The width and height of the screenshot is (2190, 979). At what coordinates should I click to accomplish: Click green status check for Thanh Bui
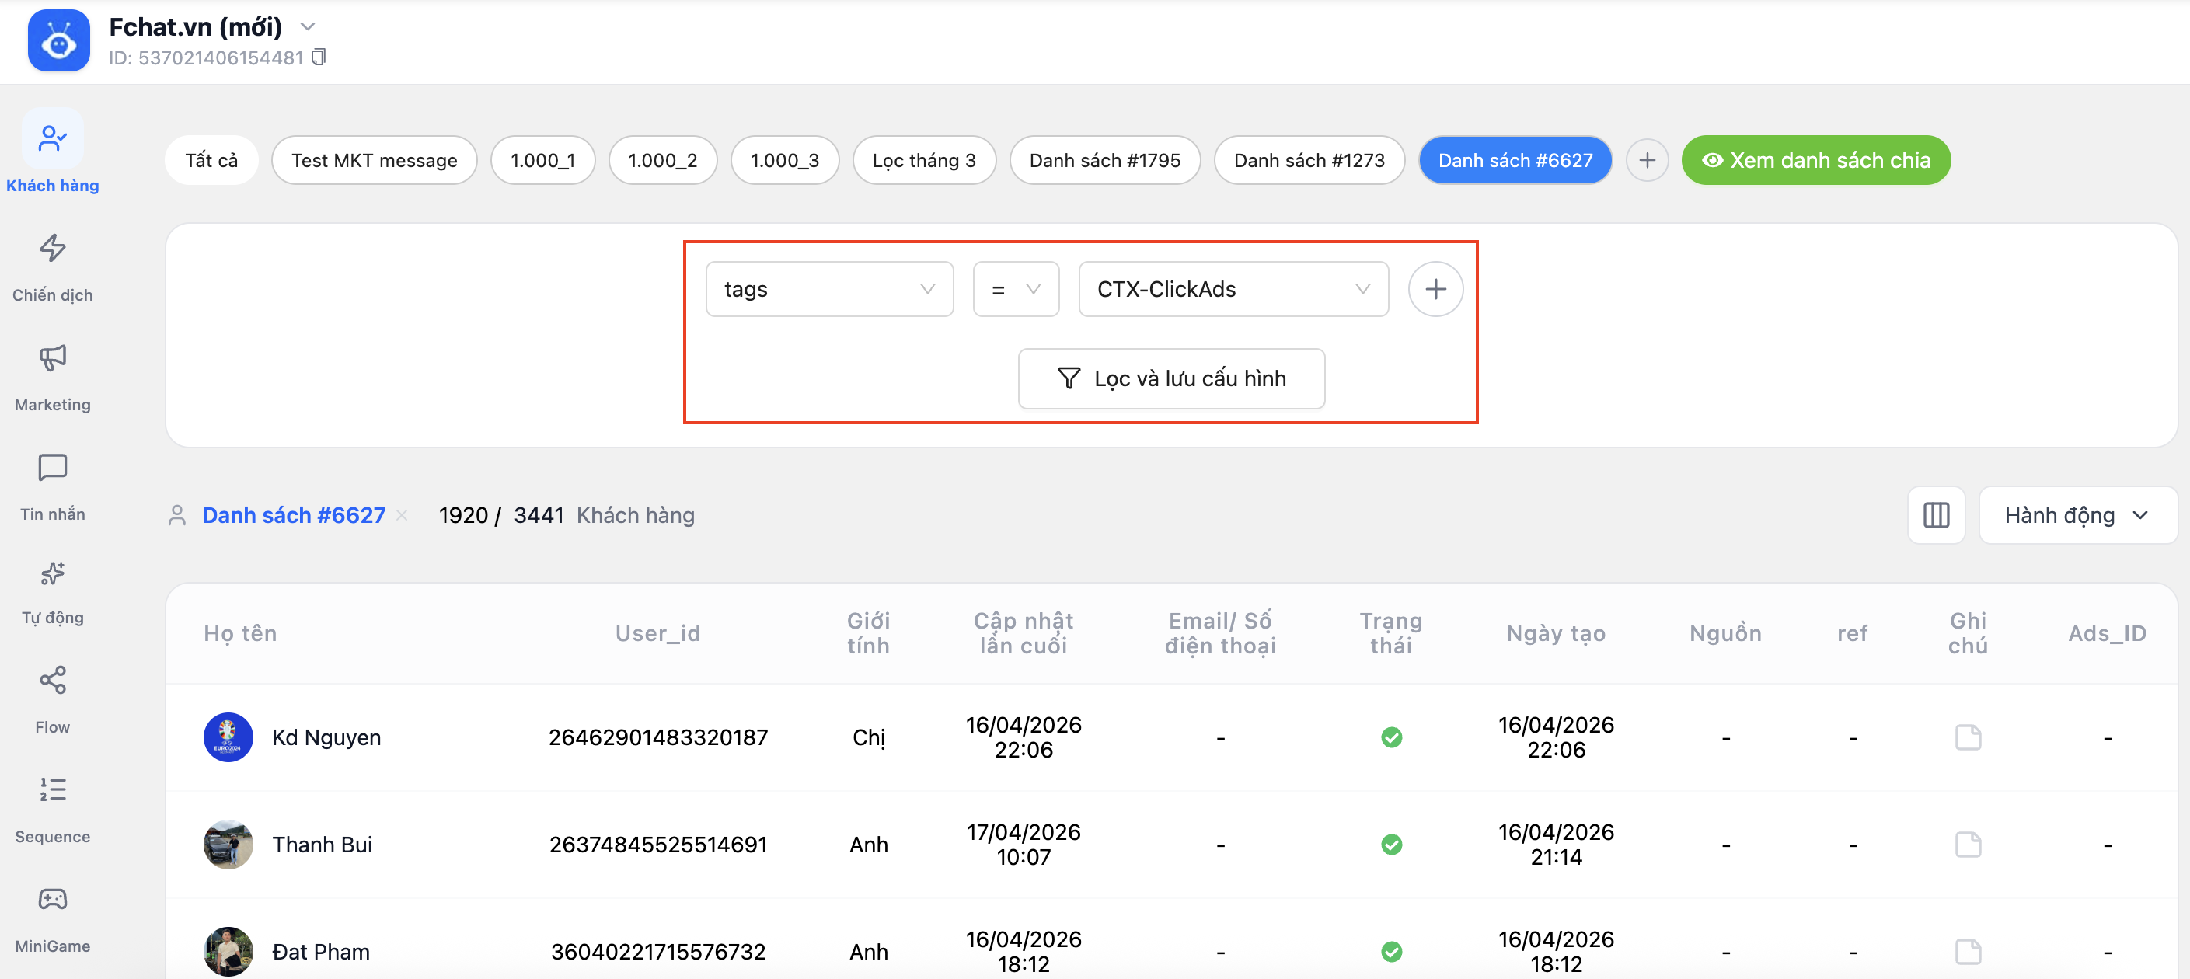(x=1391, y=844)
